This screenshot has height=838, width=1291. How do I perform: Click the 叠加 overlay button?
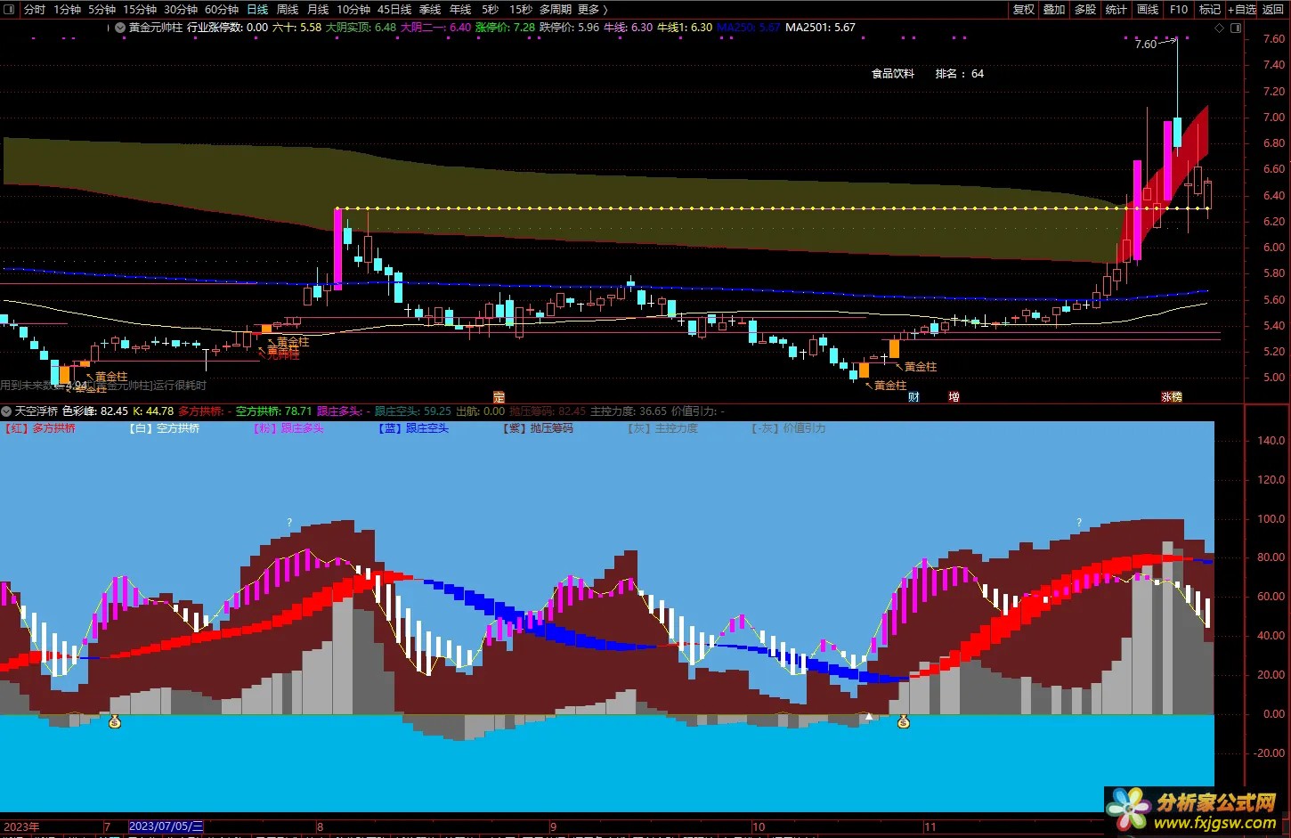(x=1054, y=9)
